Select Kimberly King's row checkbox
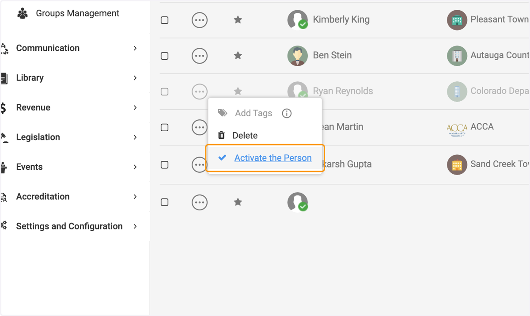Viewport: 530px width, 316px height. coord(165,20)
